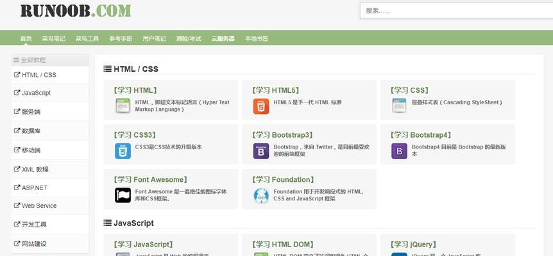Click the orange HTML5 shield icon
Image resolution: width=553 pixels, height=256 pixels.
pos(261,106)
